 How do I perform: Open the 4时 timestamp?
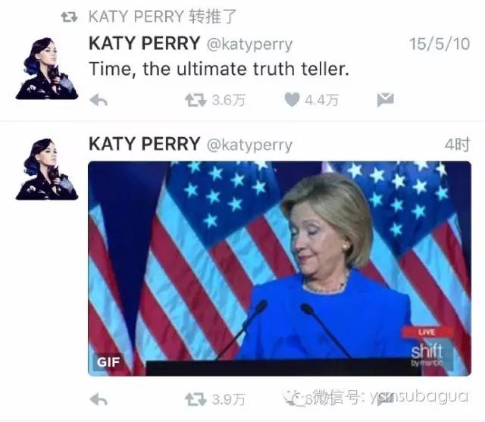(457, 145)
